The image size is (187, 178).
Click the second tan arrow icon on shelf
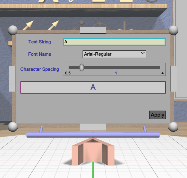[x=54, y=25]
